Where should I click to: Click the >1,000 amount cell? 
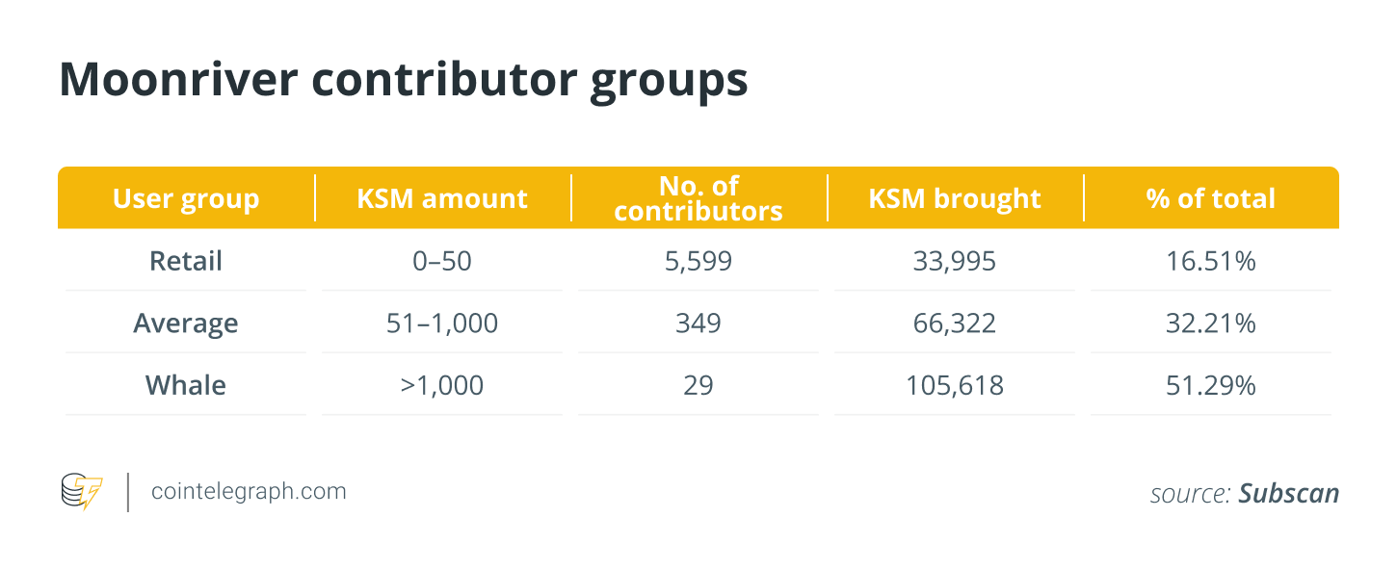pos(442,386)
